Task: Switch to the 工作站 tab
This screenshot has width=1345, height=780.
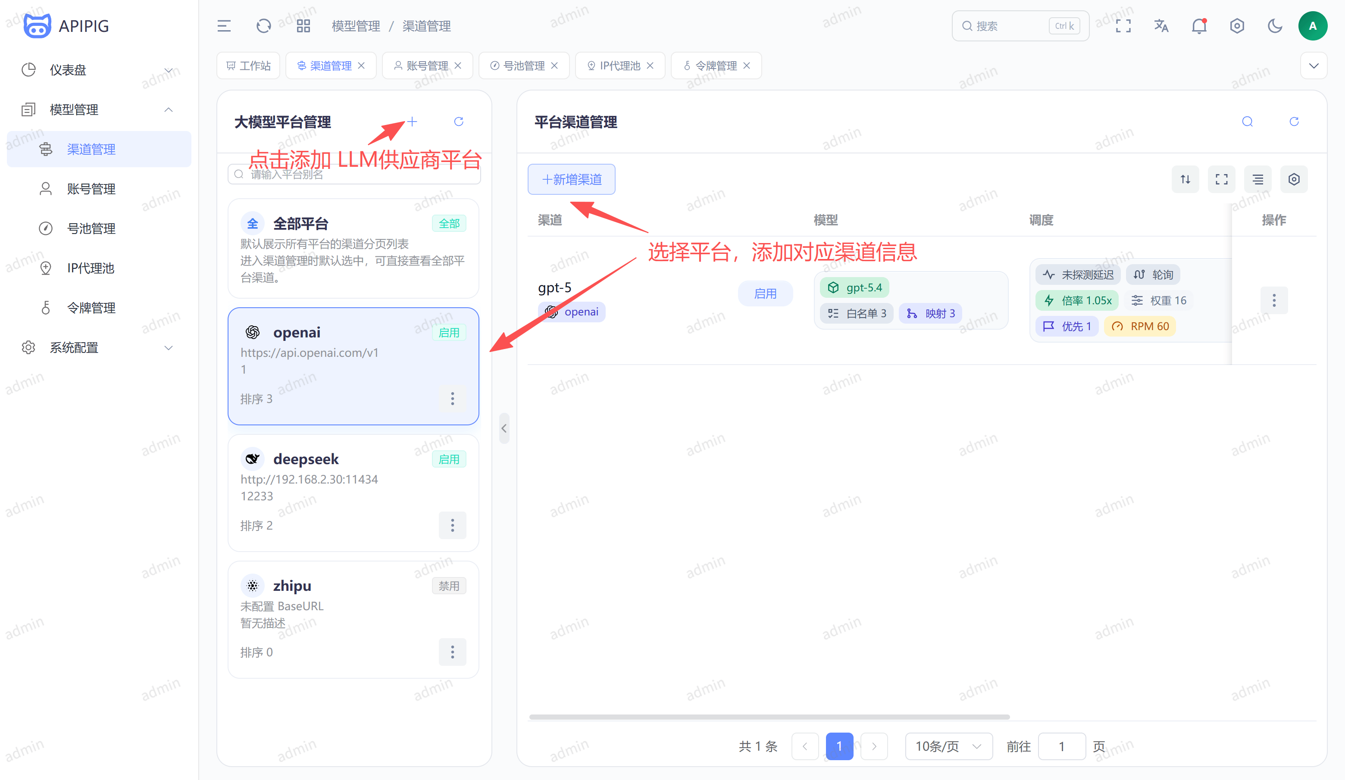Action: tap(248, 66)
